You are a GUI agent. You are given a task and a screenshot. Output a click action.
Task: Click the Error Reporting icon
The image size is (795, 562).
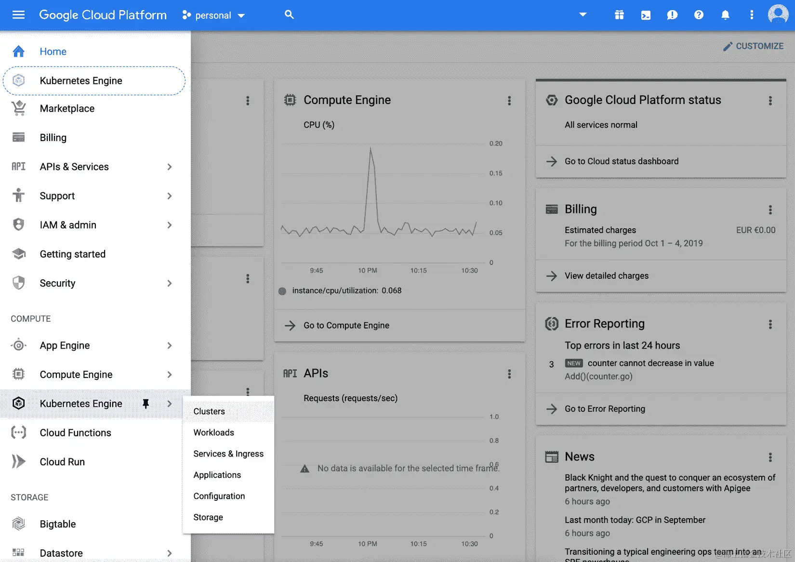(x=551, y=324)
